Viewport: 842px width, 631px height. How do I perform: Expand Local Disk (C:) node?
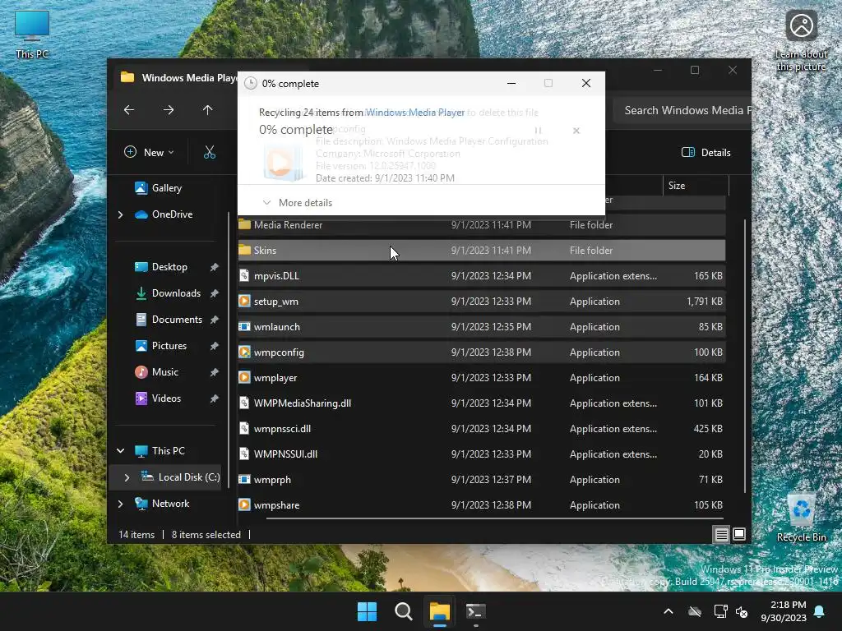pos(127,477)
